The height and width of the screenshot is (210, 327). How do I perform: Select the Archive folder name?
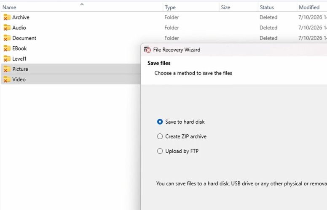click(x=21, y=17)
